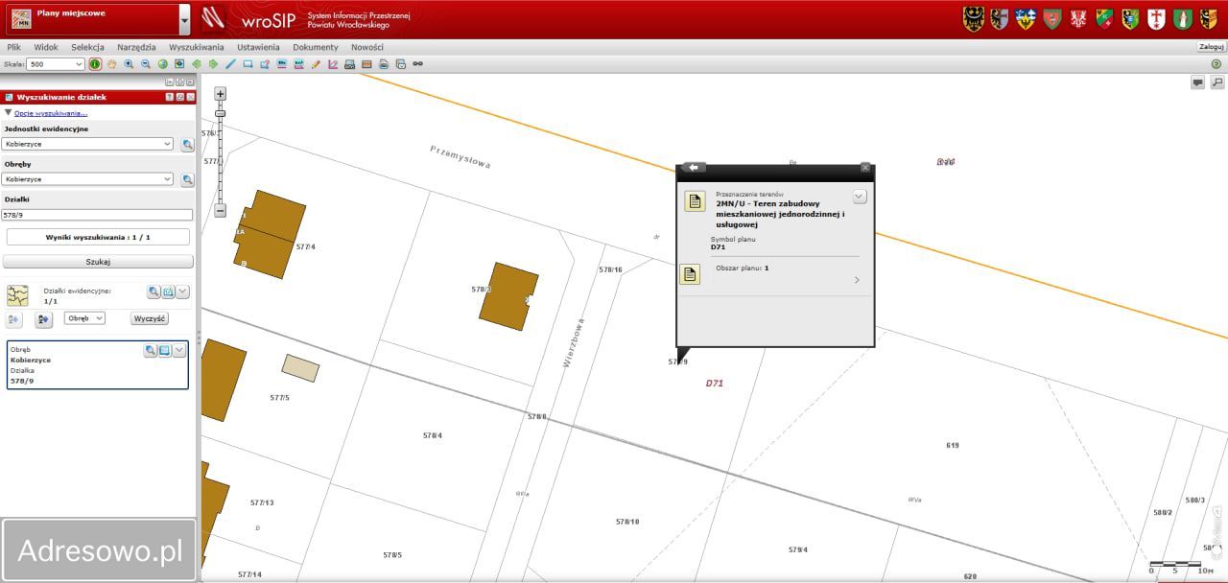
Task: Open the Narzędzia menu
Action: pos(136,47)
